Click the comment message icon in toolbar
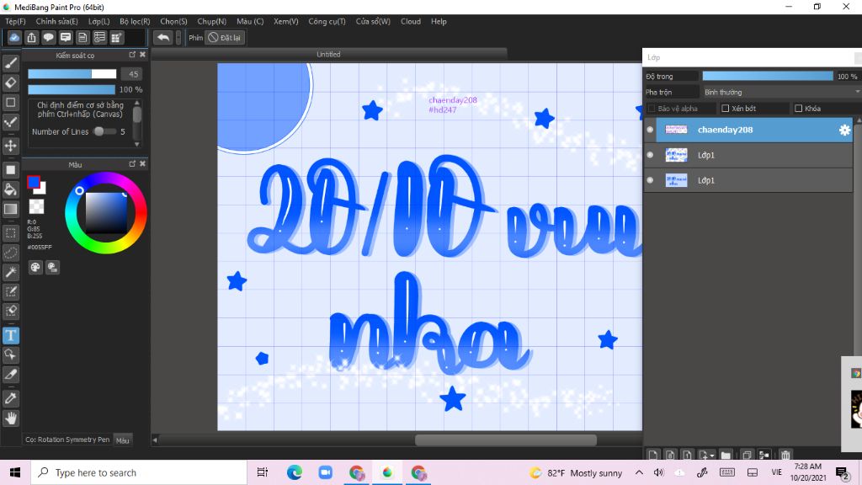The height and width of the screenshot is (485, 862). 66,37
